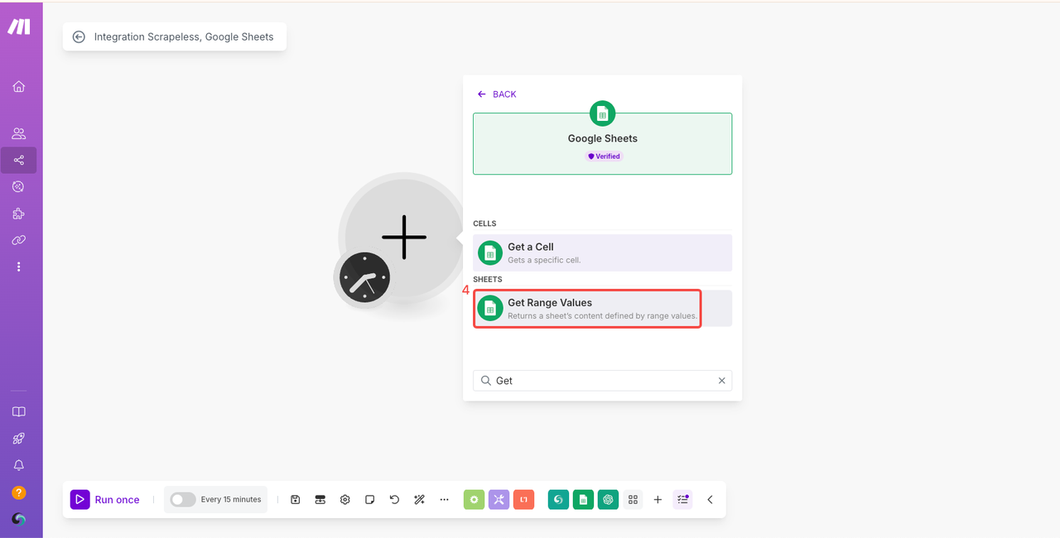Screen dimensions: 1060x538
Task: Save the scenario with the disk icon
Action: tap(295, 500)
